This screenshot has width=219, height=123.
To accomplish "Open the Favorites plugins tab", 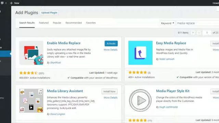I will pos(91,23).
